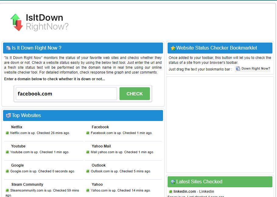Open the Steam Community site status link
Image resolution: width=277 pixels, height=197 pixels.
click(x=27, y=185)
